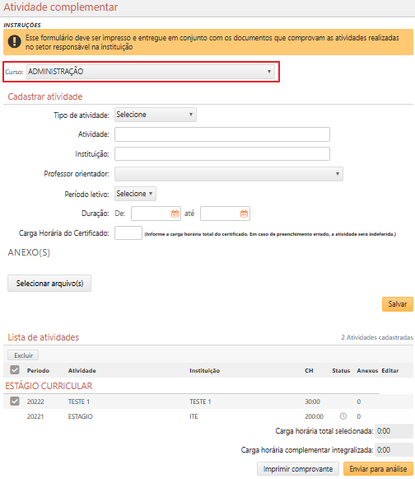This screenshot has height=479, width=415.
Task: Expand the Professor orientador dropdown
Action: tap(229, 174)
